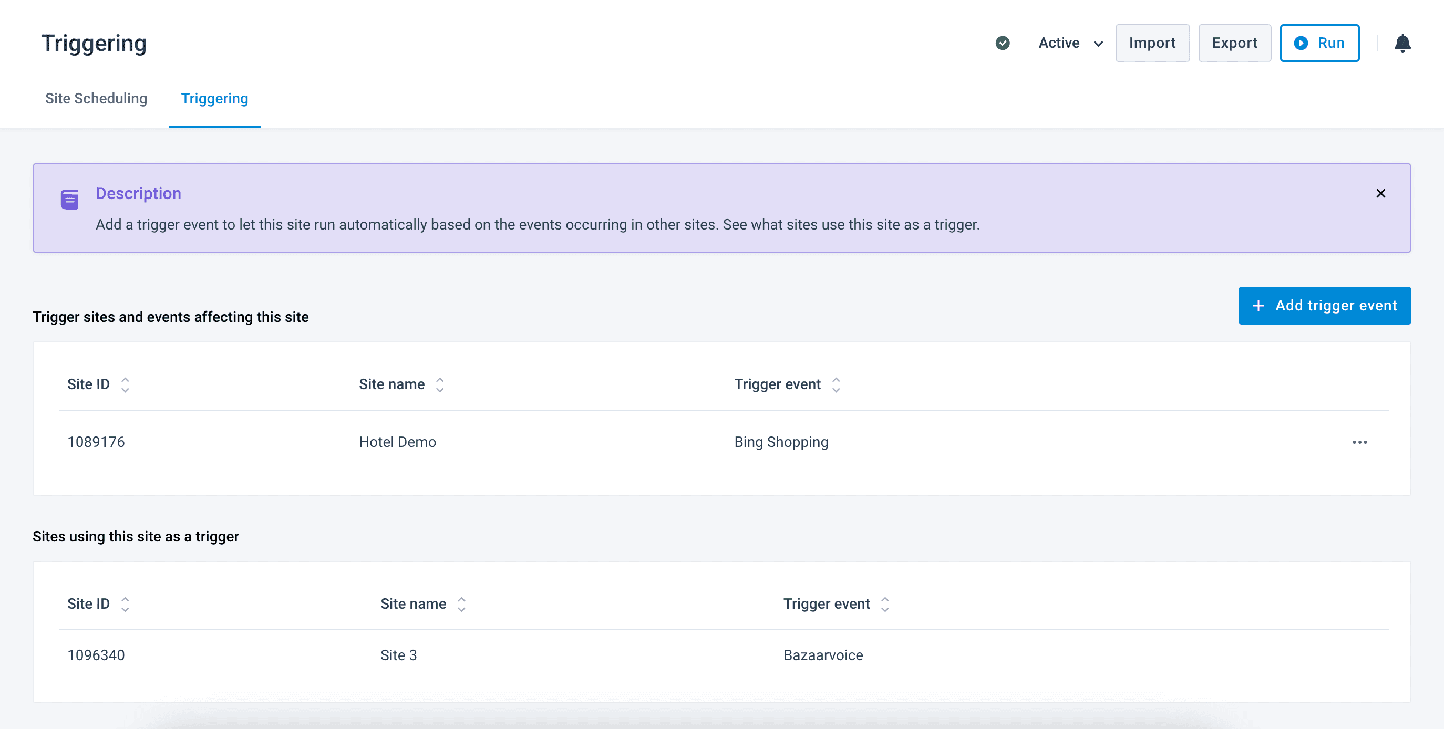This screenshot has height=729, width=1444.
Task: Sort bottom table by Site ID arrows
Action: click(125, 604)
